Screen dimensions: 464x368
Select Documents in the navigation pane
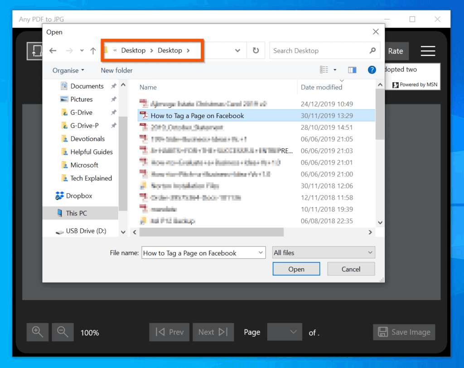pyautogui.click(x=87, y=86)
